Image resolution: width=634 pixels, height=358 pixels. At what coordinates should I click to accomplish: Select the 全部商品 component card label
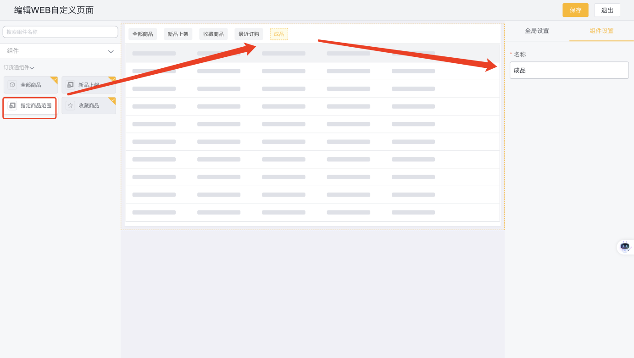tap(31, 85)
